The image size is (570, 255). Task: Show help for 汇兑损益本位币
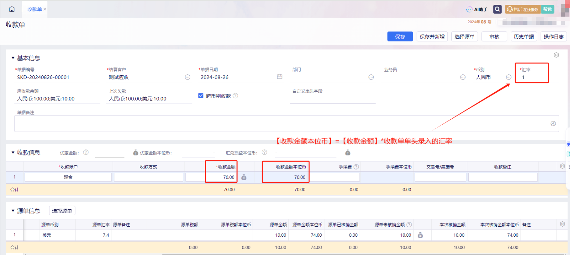coord(264,152)
